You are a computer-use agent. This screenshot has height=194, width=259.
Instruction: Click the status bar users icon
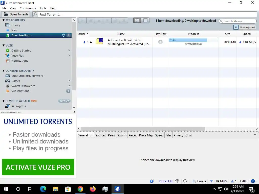(x=194, y=181)
